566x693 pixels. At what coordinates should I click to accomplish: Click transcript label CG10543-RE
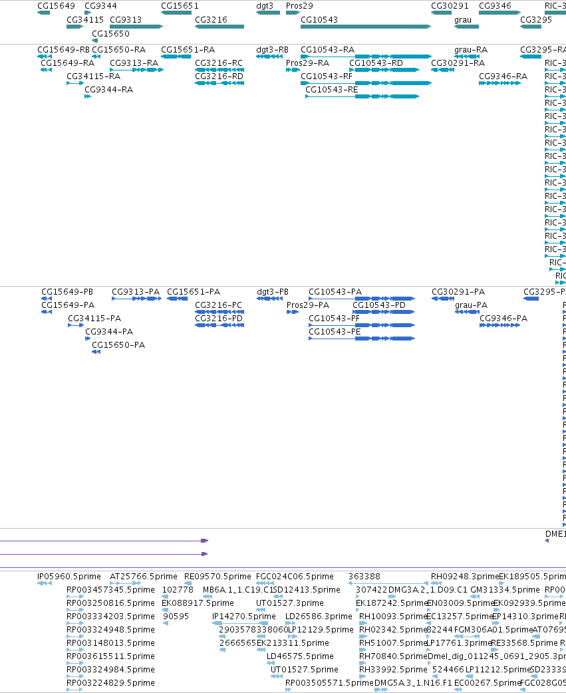332,90
